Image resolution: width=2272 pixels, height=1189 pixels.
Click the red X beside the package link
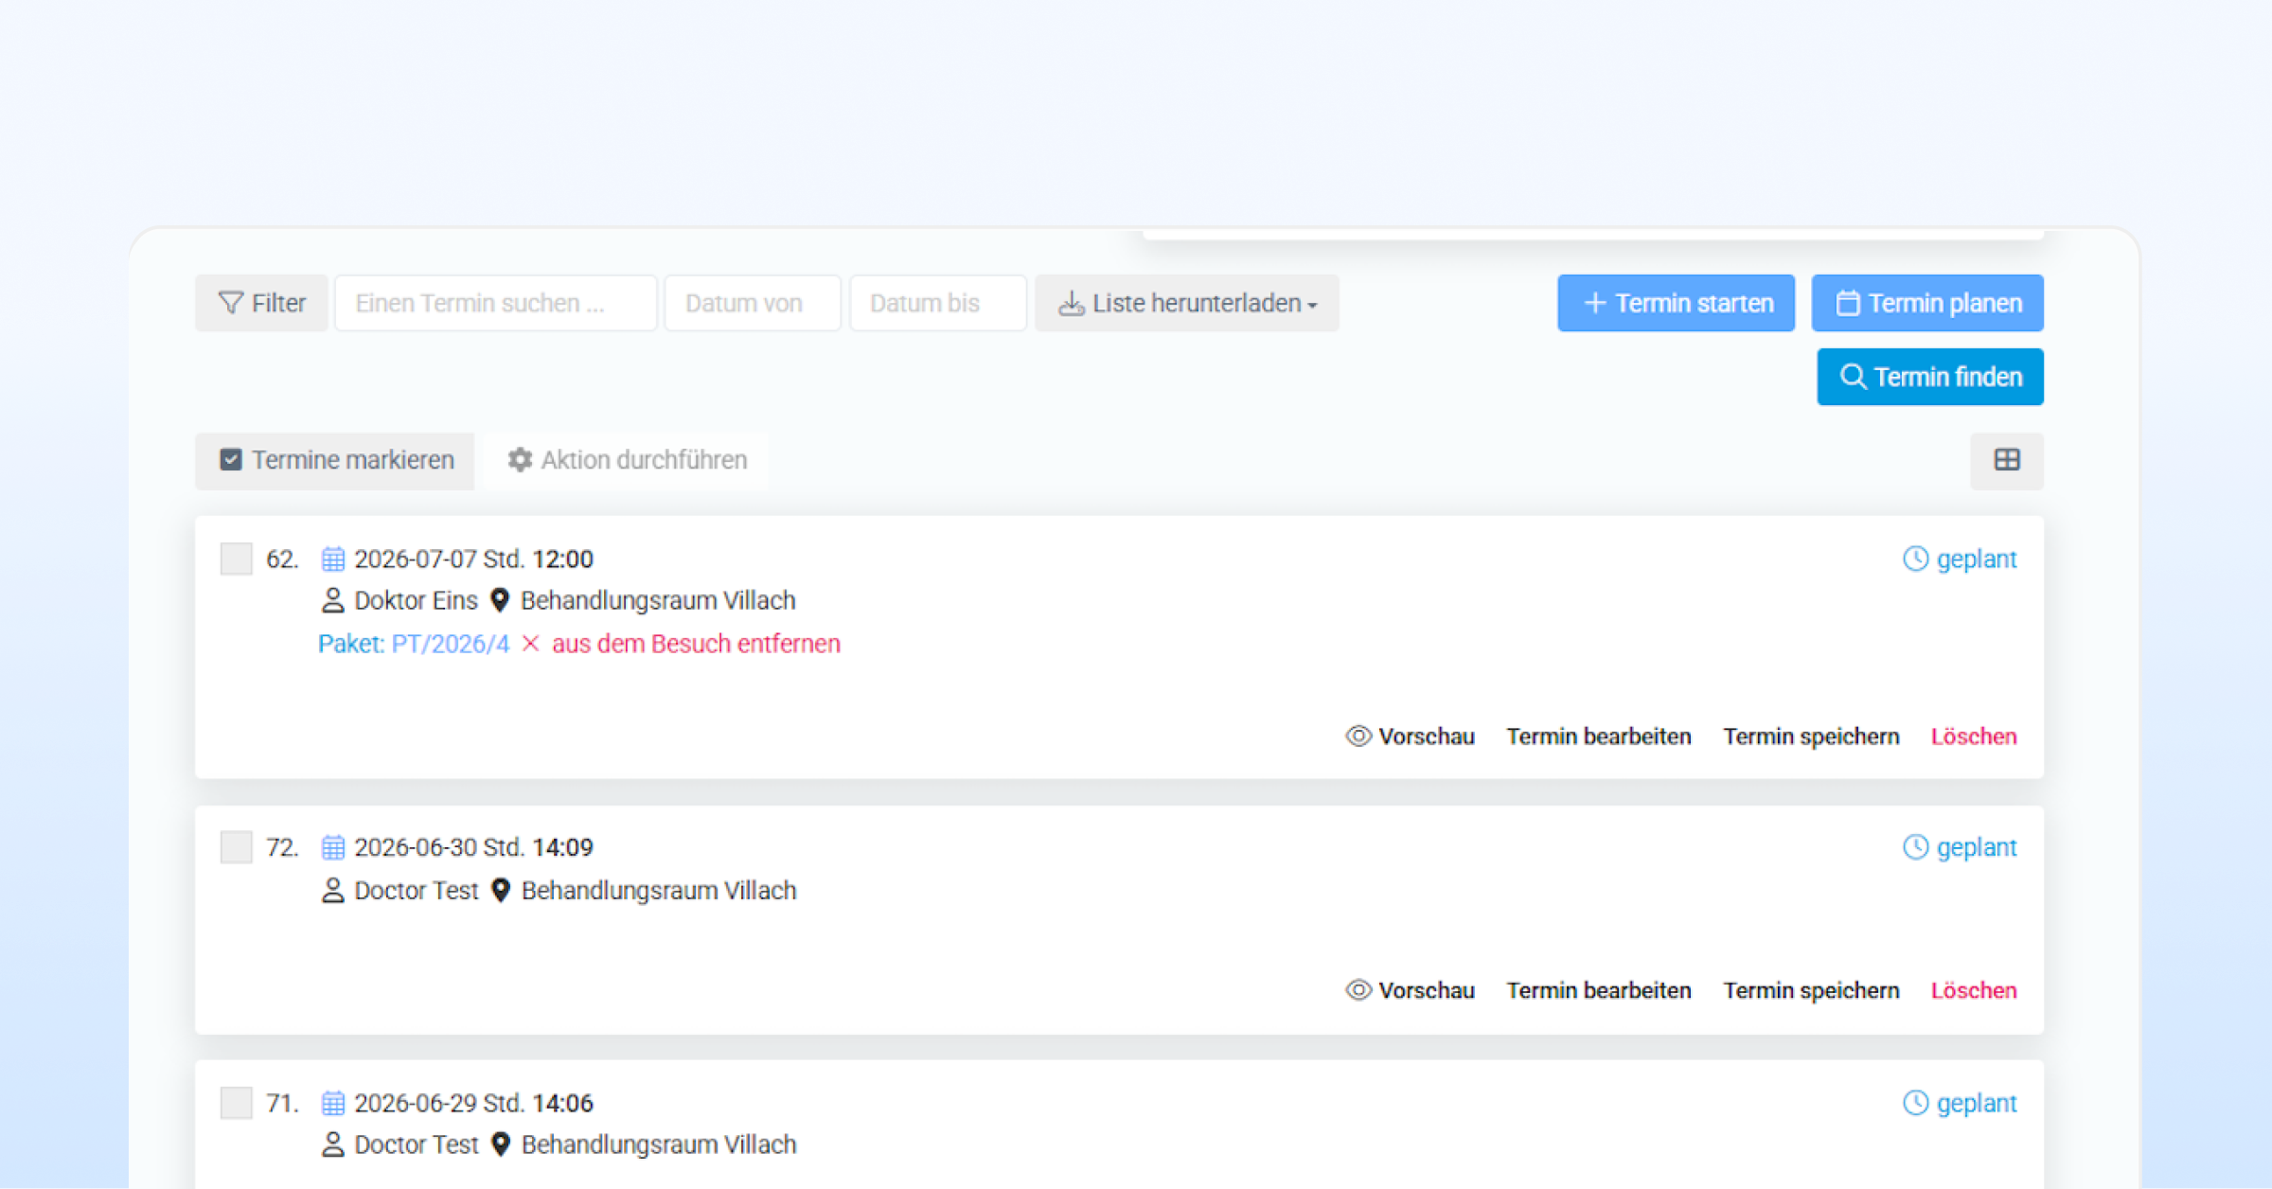point(531,644)
